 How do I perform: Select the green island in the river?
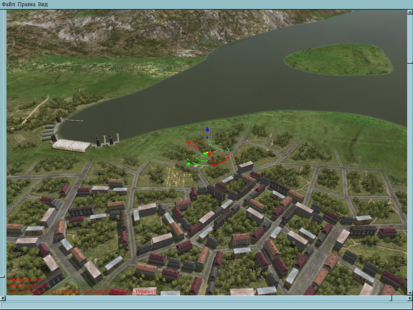click(x=338, y=60)
